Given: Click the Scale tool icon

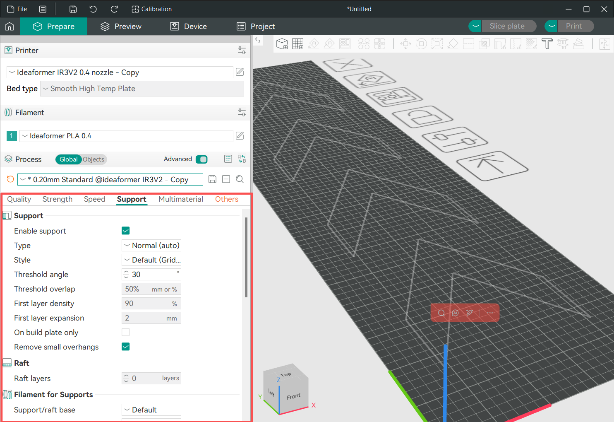Looking at the screenshot, I should coord(437,44).
